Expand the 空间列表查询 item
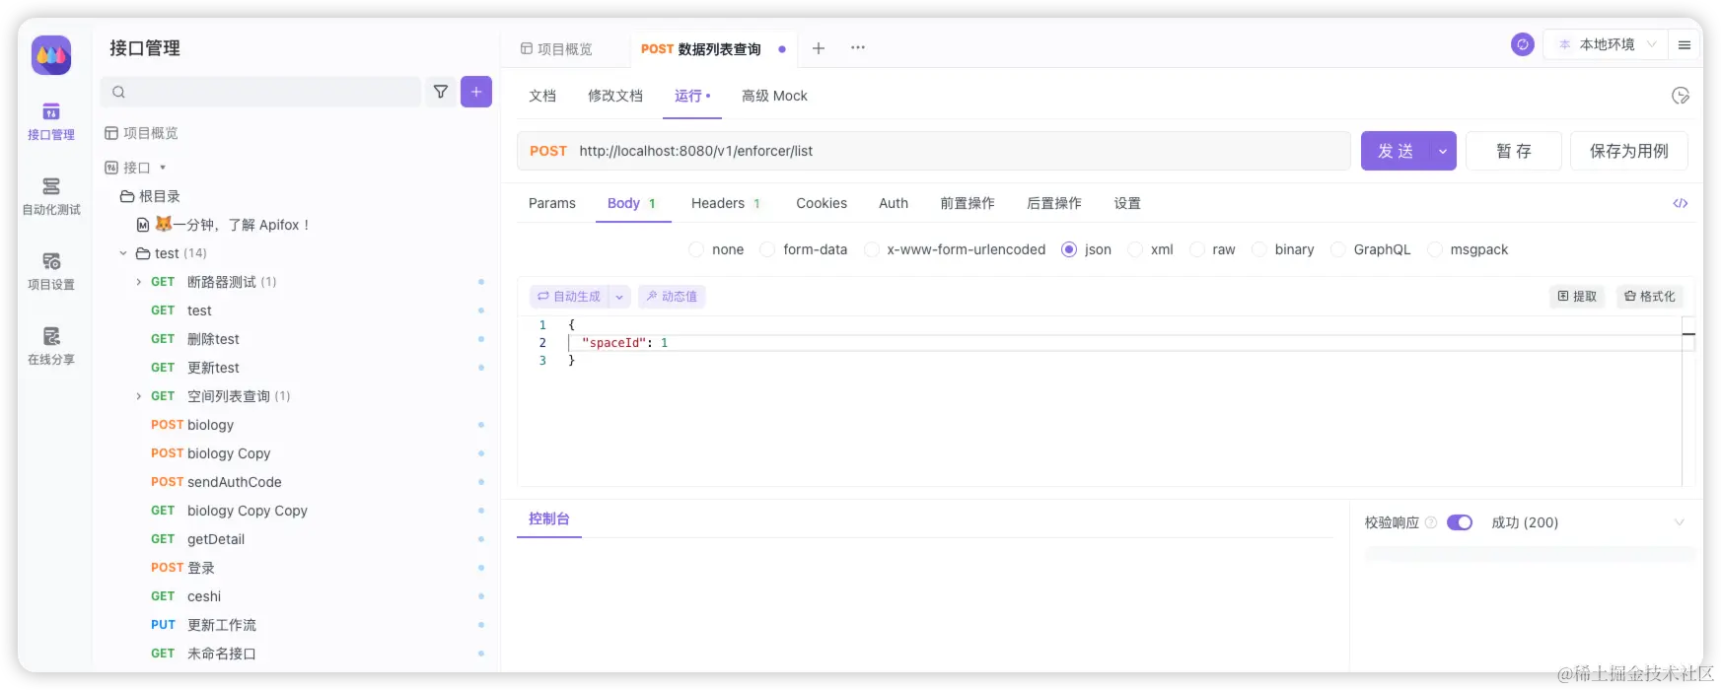Image resolution: width=1721 pixels, height=690 pixels. 138,396
